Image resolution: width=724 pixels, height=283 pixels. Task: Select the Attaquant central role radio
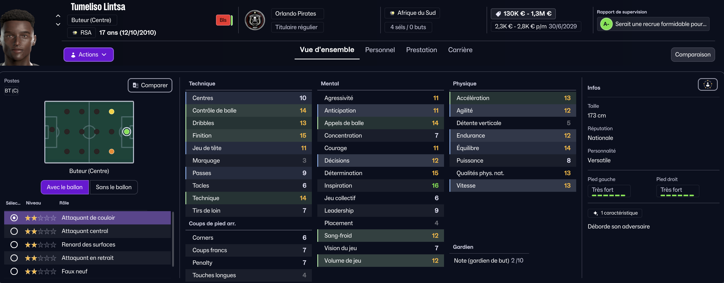pos(14,231)
